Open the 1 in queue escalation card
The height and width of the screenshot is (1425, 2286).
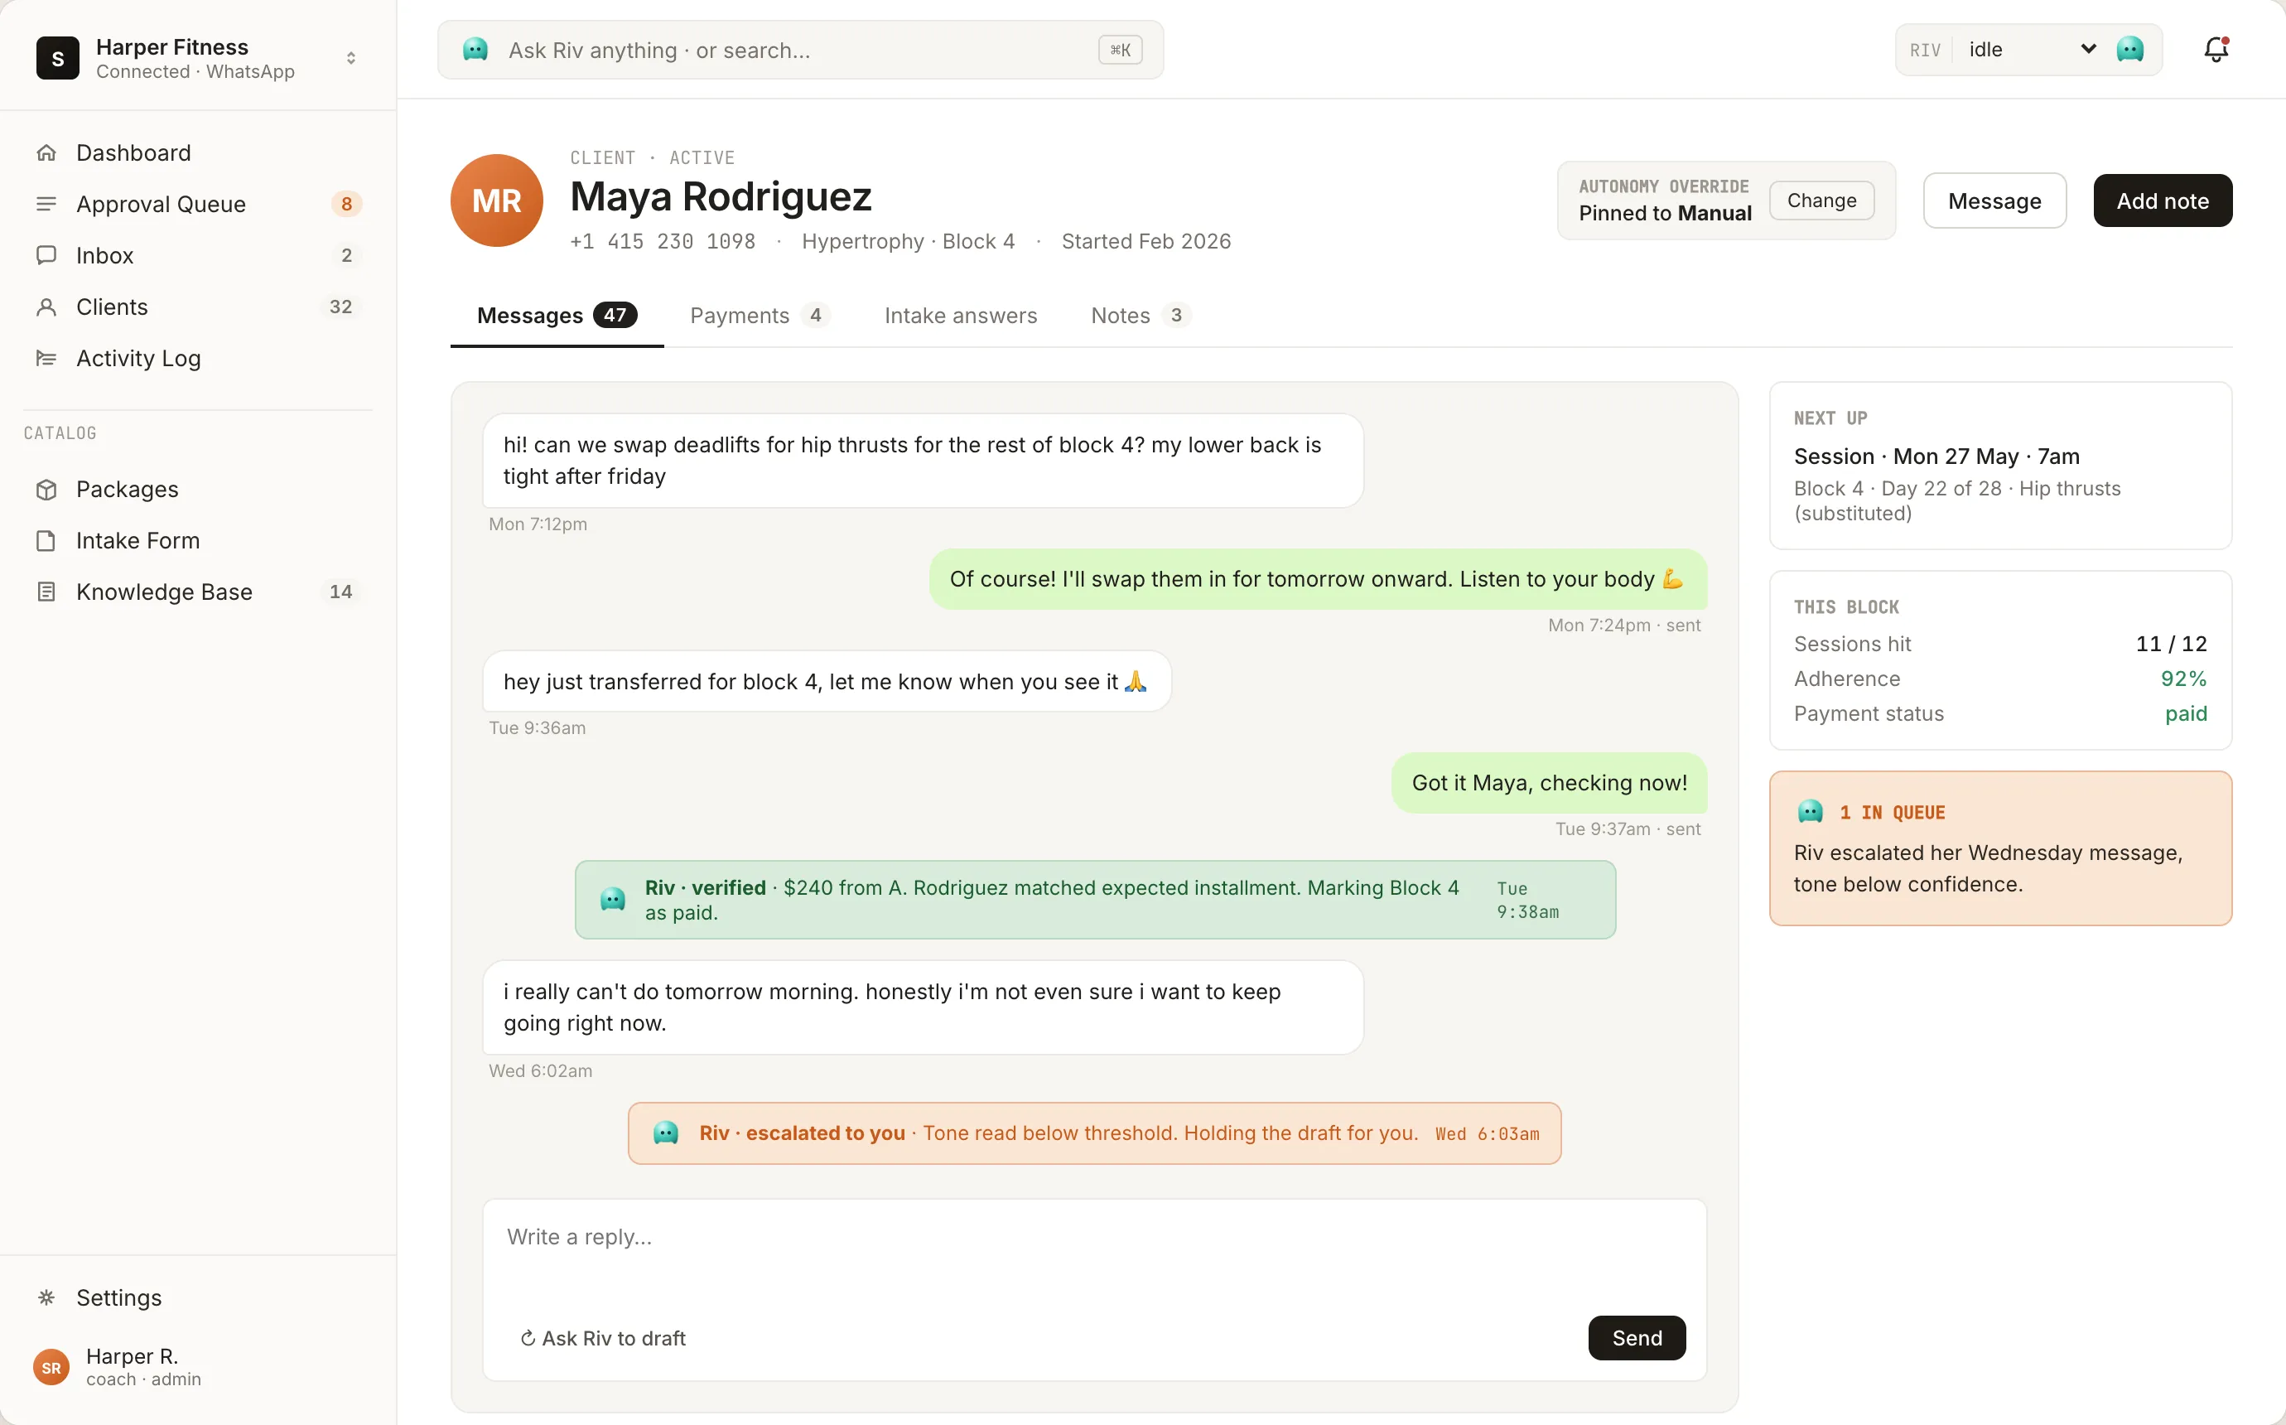pos(2000,848)
